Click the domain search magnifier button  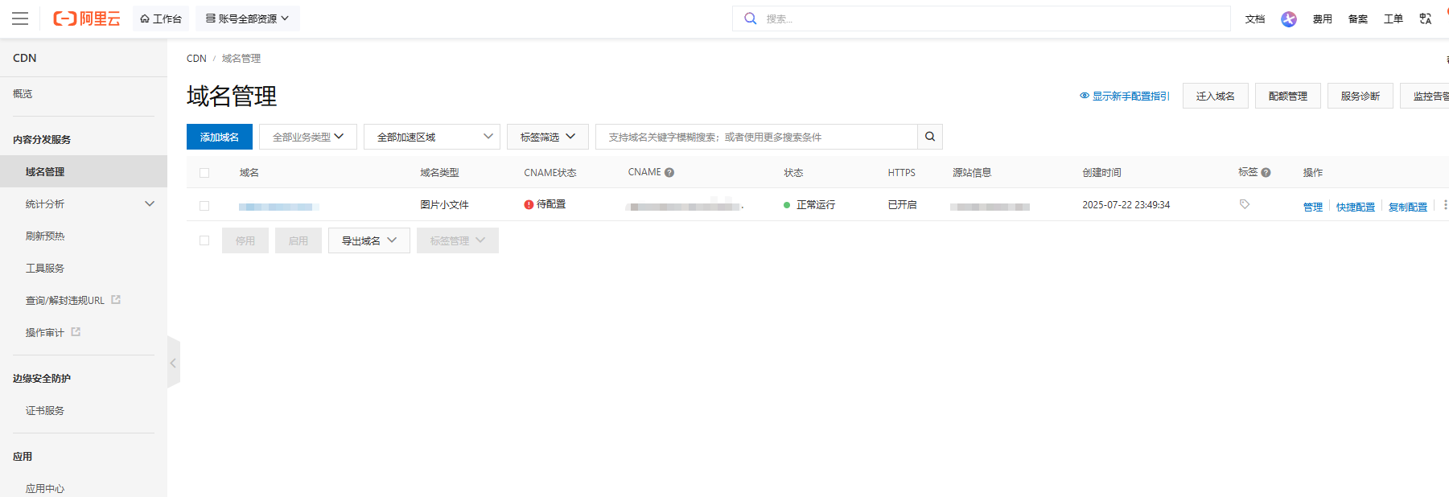[930, 137]
